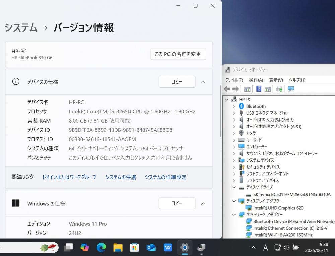335x256 pixels.
Task: Collapse the Windows の仕様 section with its chevron
Action: click(x=203, y=203)
